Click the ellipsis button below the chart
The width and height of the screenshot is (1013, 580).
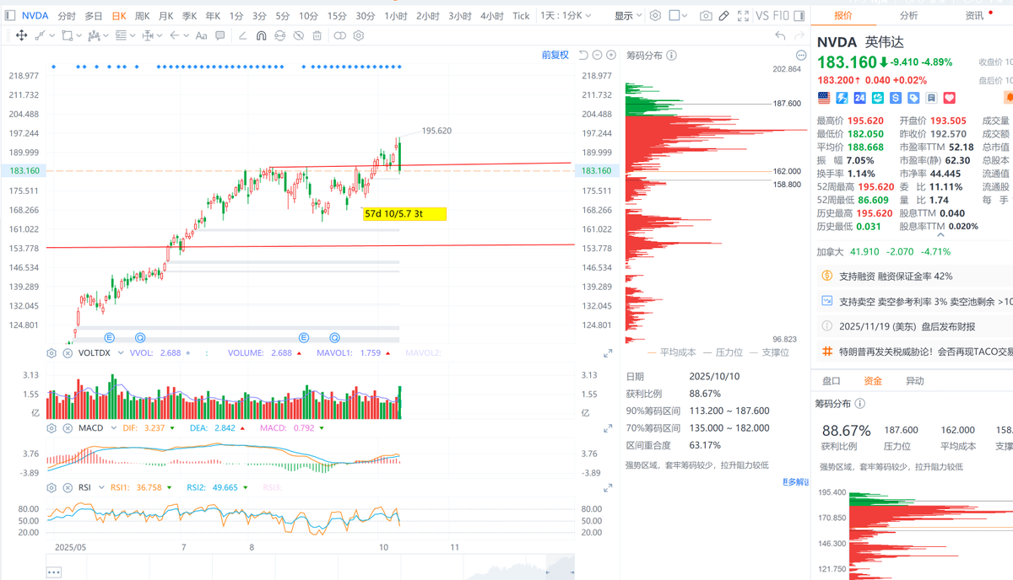click(x=54, y=572)
